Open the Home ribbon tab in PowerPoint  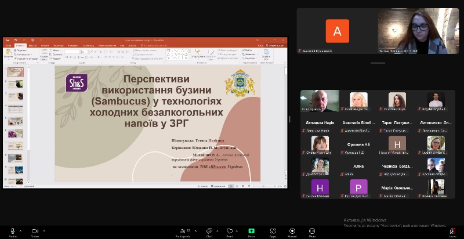point(20,45)
